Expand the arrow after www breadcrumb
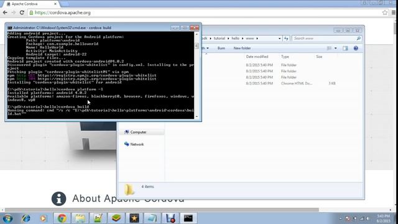Screen dimensions: 398x224 (257, 39)
